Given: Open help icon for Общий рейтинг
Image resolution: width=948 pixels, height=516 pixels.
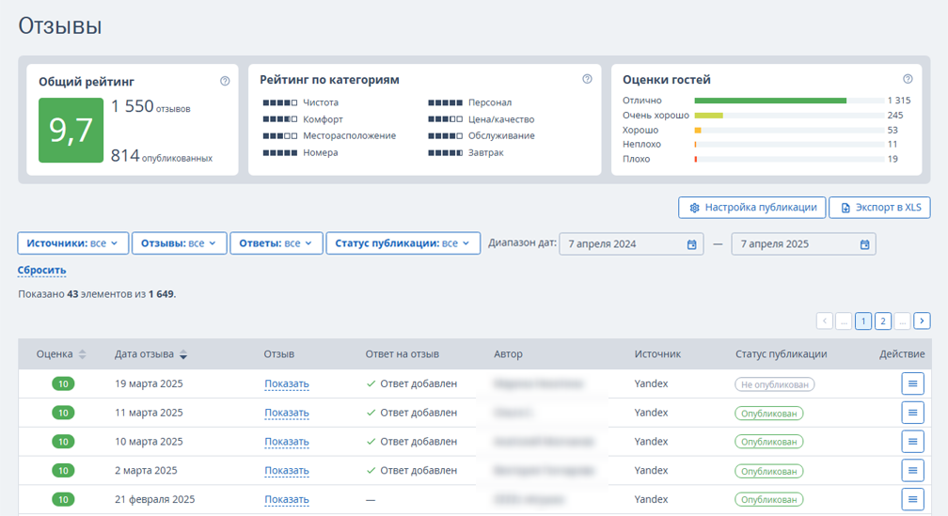Looking at the screenshot, I should point(225,81).
